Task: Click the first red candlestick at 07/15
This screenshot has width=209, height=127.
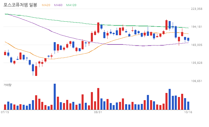Action: pyautogui.click(x=5, y=53)
